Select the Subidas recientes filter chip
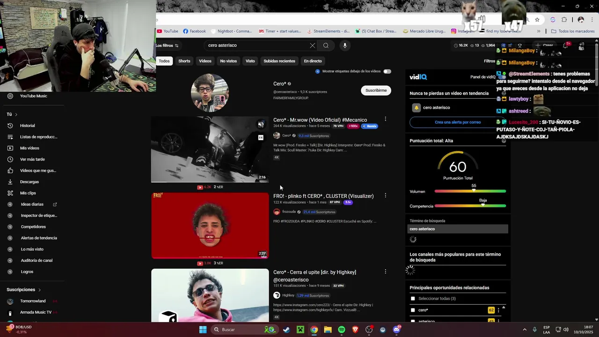 click(279, 61)
